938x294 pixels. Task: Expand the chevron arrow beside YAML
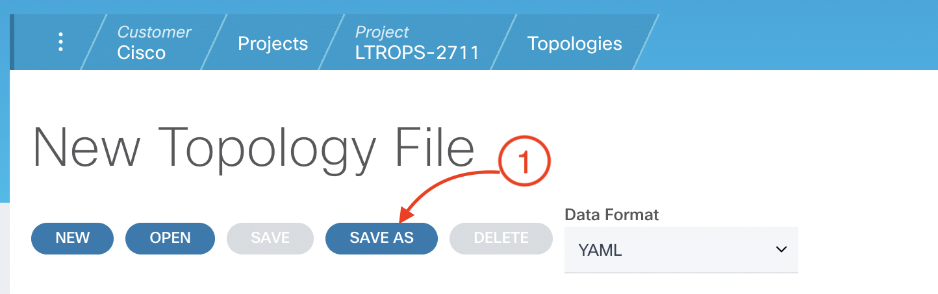[781, 250]
